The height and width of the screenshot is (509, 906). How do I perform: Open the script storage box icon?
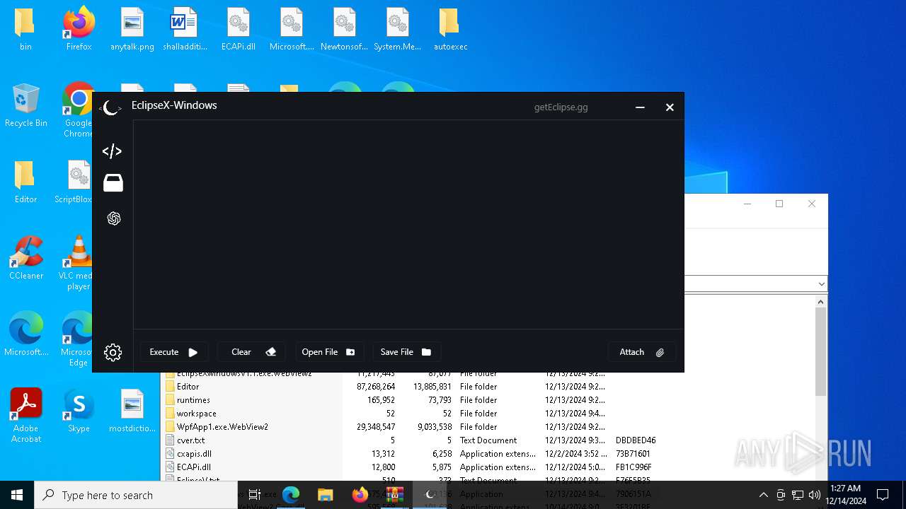pos(113,183)
